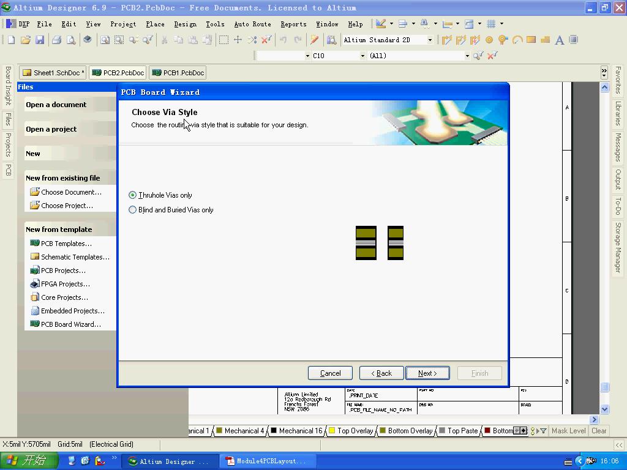This screenshot has height=470, width=627.
Task: Click the Browse Component Libraries icon
Action: pos(331,40)
